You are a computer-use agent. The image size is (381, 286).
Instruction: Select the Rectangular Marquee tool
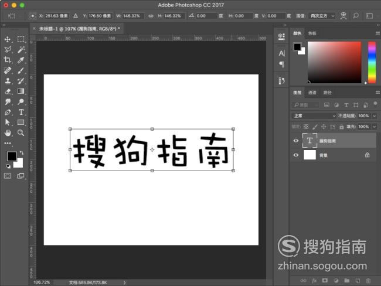(x=21, y=39)
